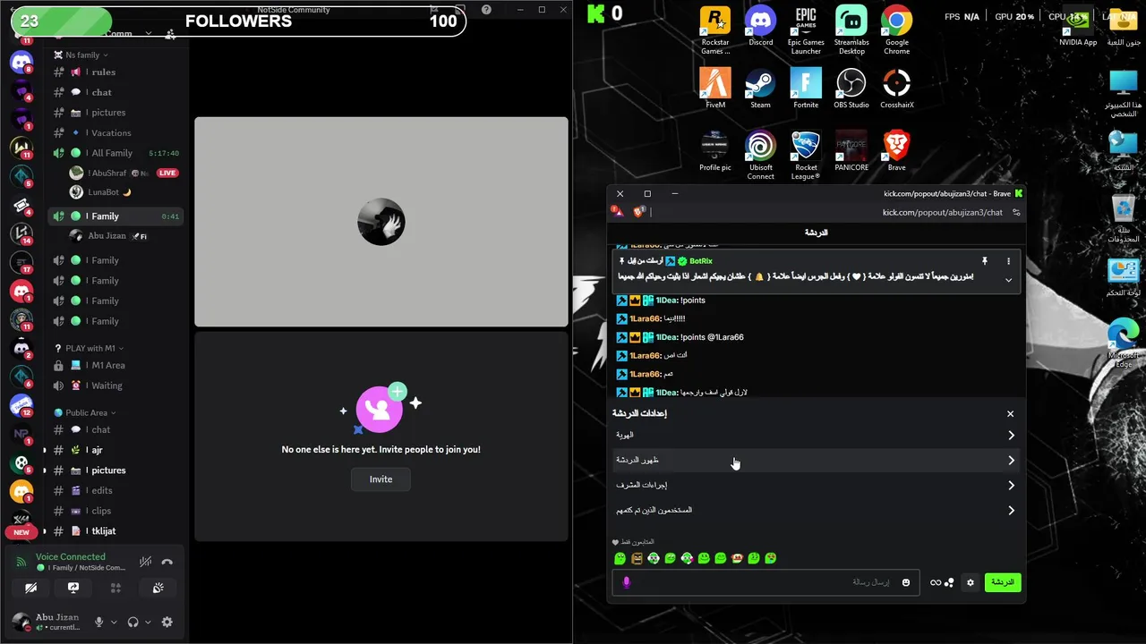Open the Rocket League desktop icon

coord(806,156)
